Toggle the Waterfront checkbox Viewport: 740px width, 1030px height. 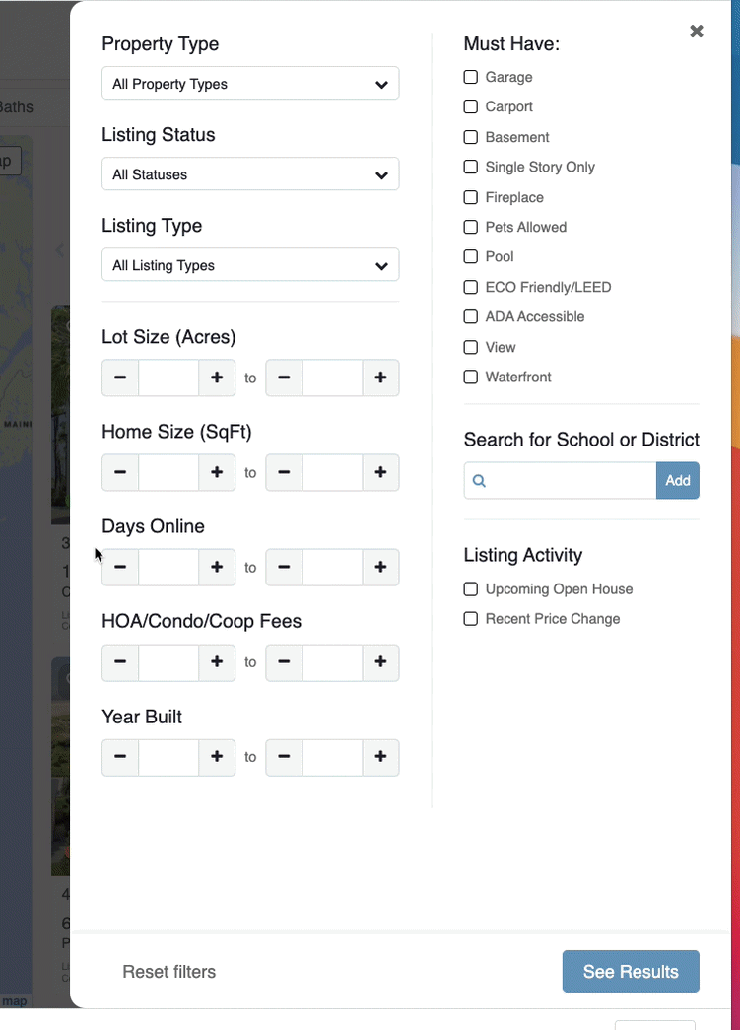[x=471, y=378]
